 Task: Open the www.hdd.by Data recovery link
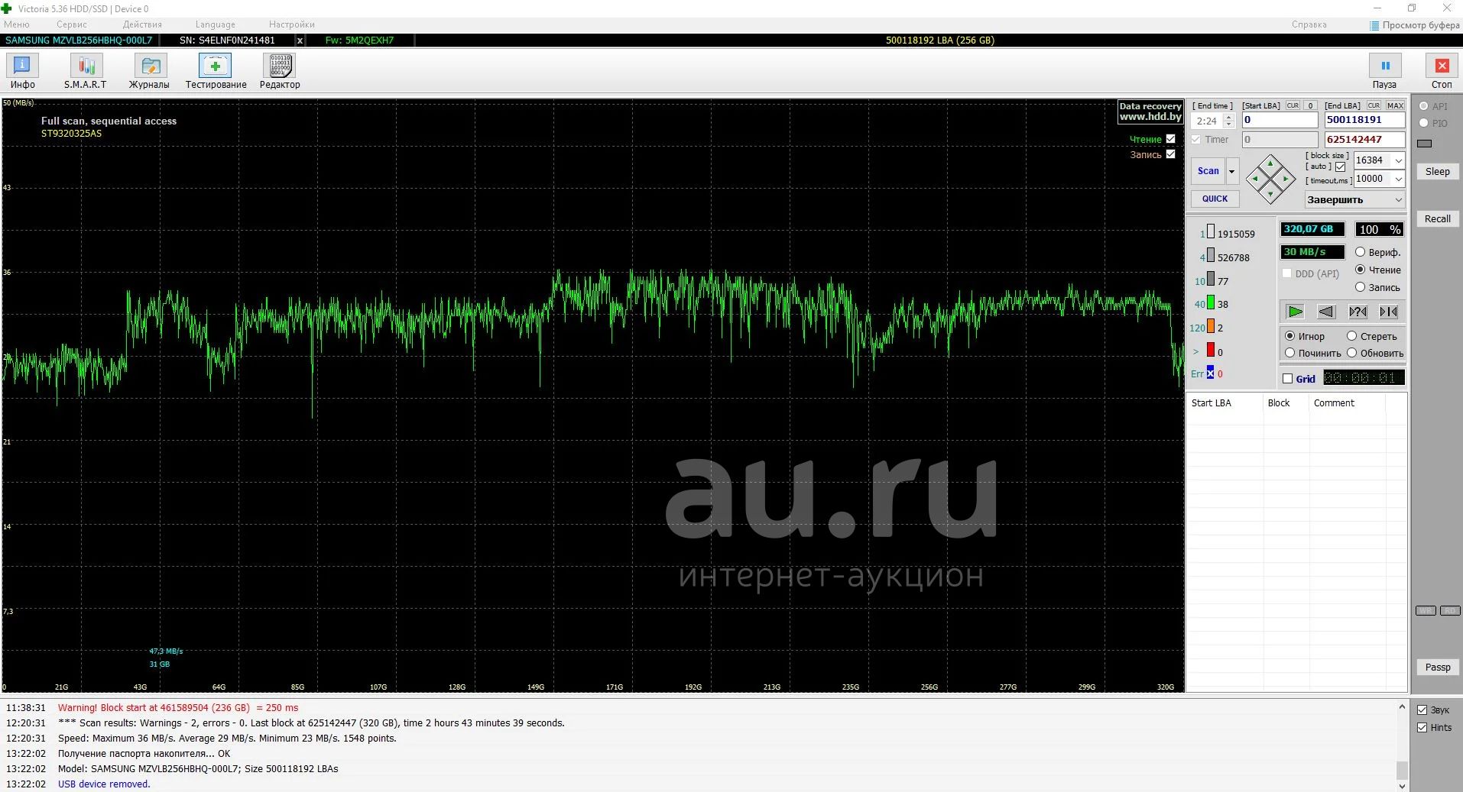[x=1150, y=112]
